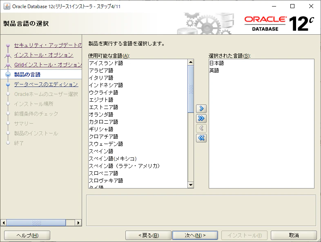The image size is (321, 242).
Task: Remove all languages with double left arrow
Action: (x=201, y=138)
